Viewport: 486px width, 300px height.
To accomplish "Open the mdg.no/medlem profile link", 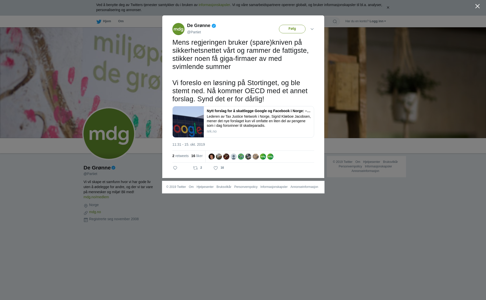I will pos(96,197).
